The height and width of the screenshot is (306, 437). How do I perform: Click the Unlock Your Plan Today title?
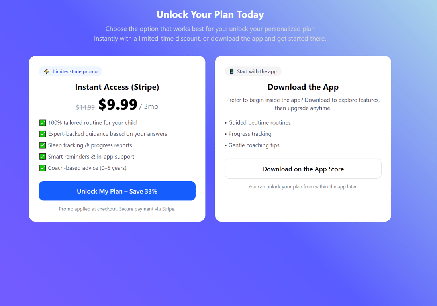pos(210,14)
